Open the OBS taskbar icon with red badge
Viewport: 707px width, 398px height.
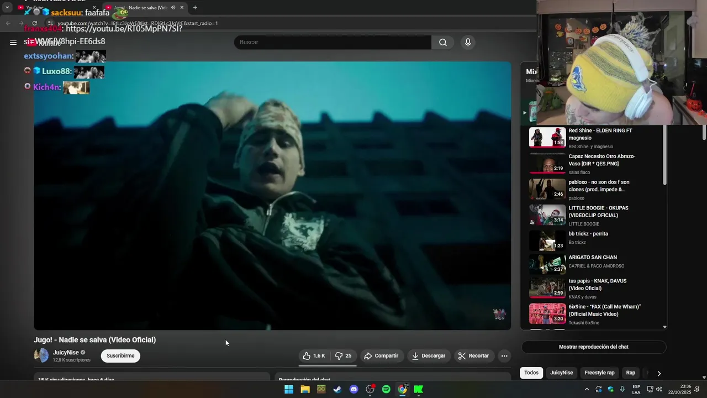(370, 389)
